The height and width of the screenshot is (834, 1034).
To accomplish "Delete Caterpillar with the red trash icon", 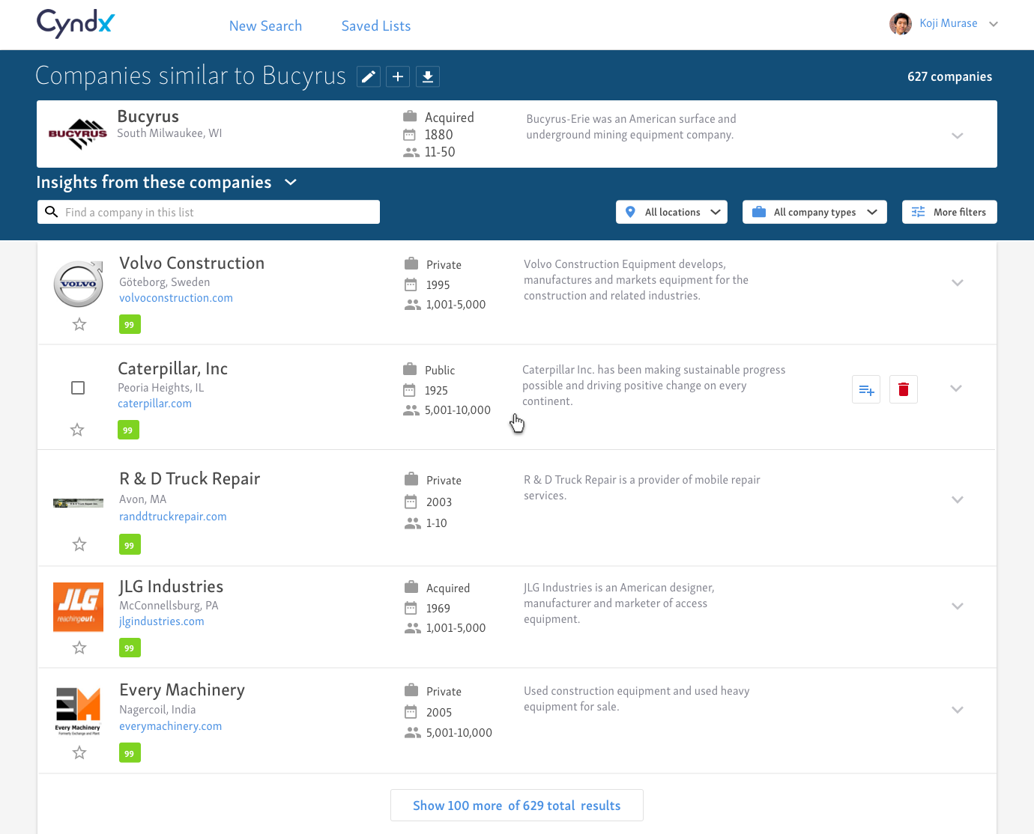I will click(903, 389).
